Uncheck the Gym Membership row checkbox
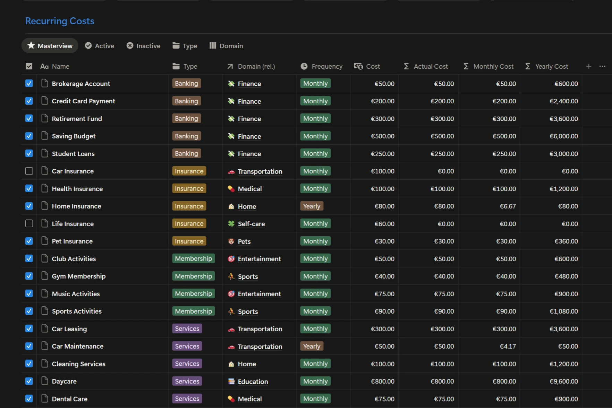612x408 pixels. click(29, 276)
